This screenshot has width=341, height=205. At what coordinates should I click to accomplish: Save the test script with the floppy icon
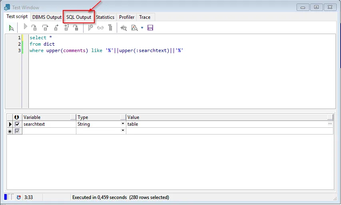pyautogui.click(x=150, y=28)
